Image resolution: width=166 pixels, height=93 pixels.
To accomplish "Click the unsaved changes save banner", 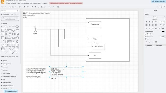I will [66, 3].
